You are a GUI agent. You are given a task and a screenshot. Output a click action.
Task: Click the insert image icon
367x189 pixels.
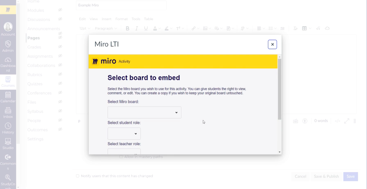(205, 29)
